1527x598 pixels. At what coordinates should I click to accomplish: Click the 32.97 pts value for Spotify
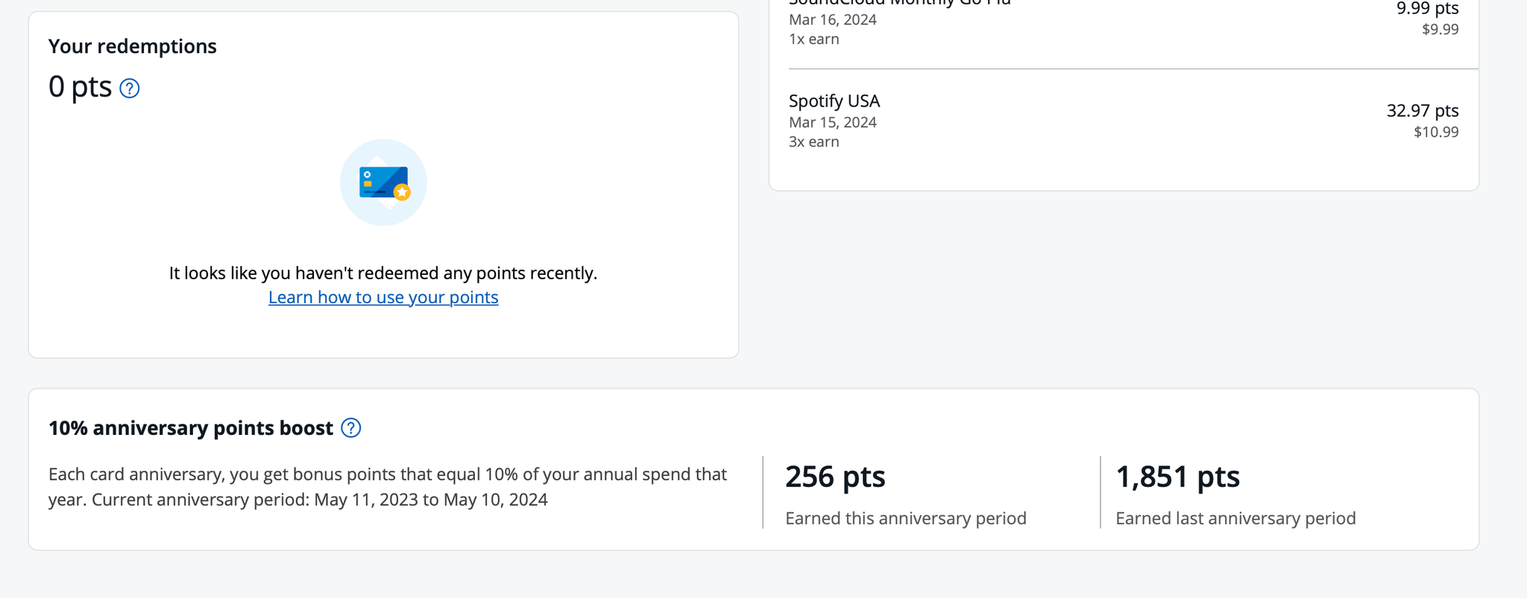point(1420,110)
